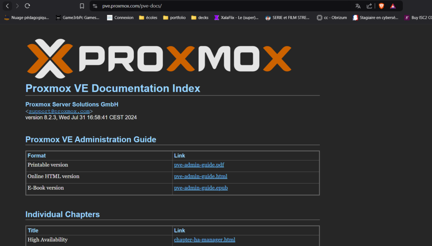Open the SERIE et FILM STRE... bookmark
Screen dimensions: 432x246
click(287, 18)
